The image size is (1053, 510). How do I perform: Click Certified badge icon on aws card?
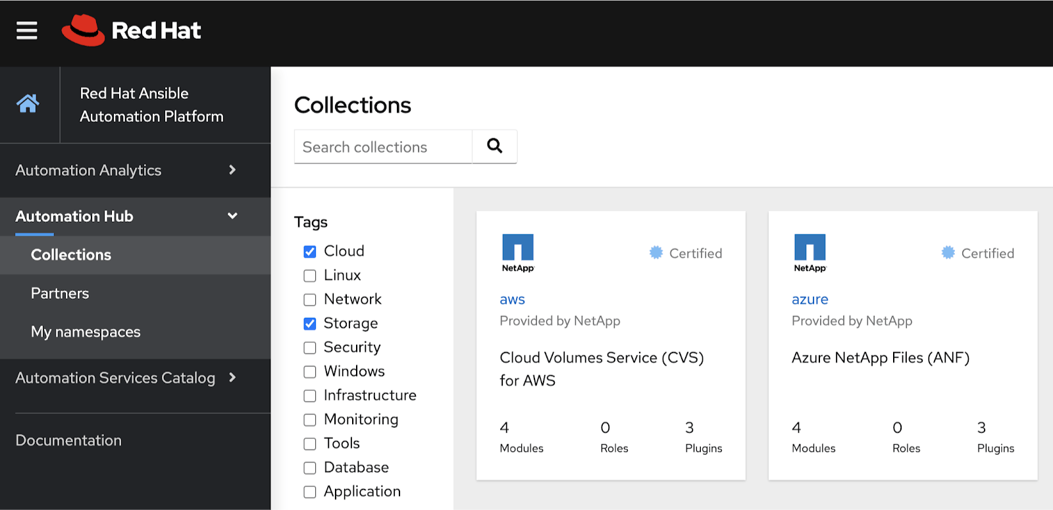[x=656, y=253]
